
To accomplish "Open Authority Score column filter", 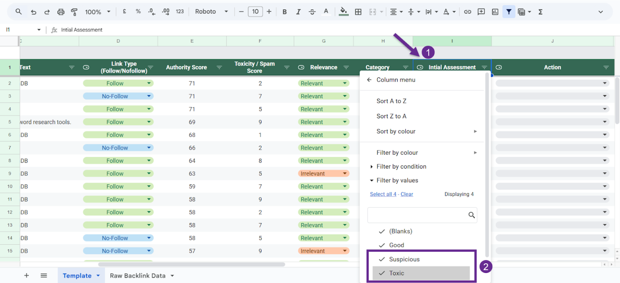I will [220, 67].
